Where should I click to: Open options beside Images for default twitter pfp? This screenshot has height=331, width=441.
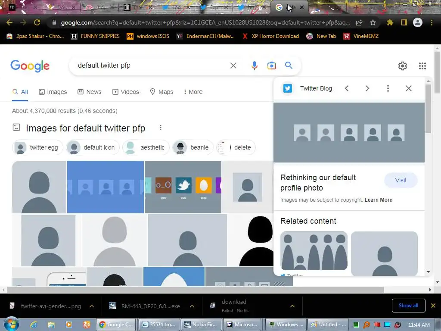click(x=161, y=128)
